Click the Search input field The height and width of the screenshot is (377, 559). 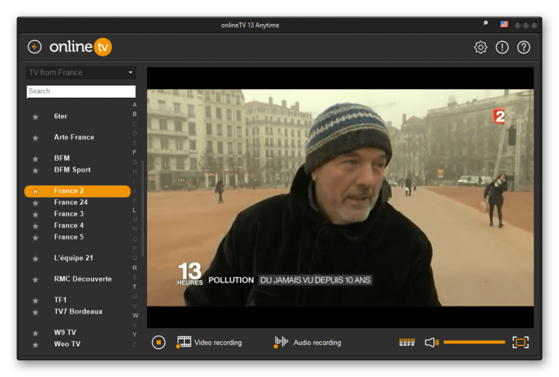81,91
